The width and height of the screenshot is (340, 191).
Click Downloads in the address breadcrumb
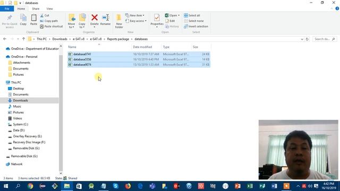click(59, 39)
